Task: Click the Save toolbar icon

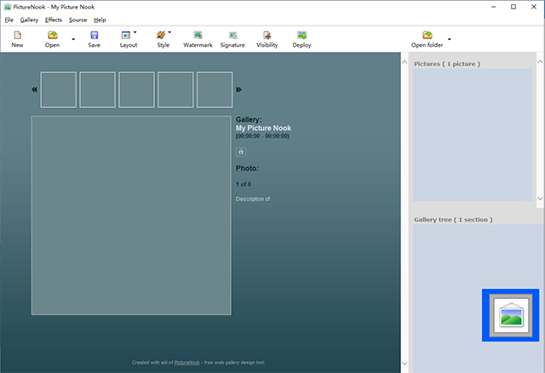Action: 94,36
